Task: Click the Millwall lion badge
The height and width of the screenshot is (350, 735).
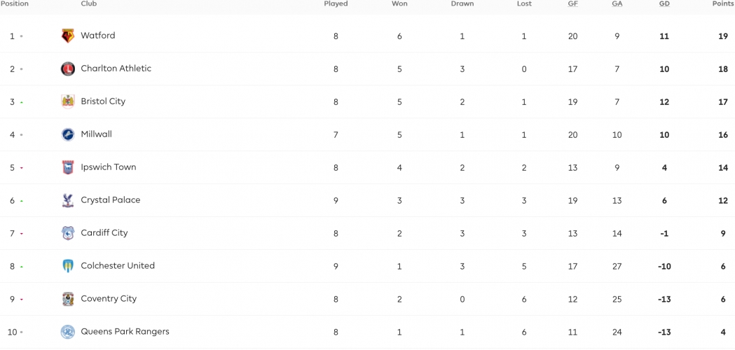Action: (x=68, y=134)
